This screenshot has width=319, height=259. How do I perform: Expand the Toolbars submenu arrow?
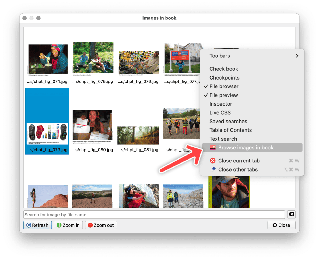297,56
